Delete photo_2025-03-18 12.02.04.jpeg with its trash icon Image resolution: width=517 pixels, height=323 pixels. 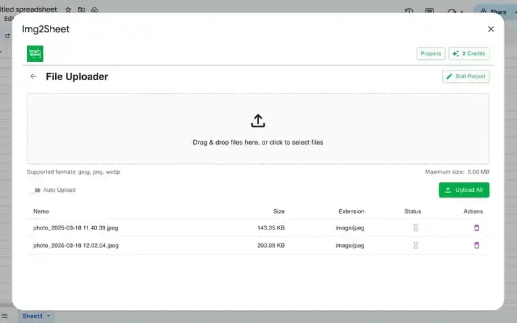point(477,245)
